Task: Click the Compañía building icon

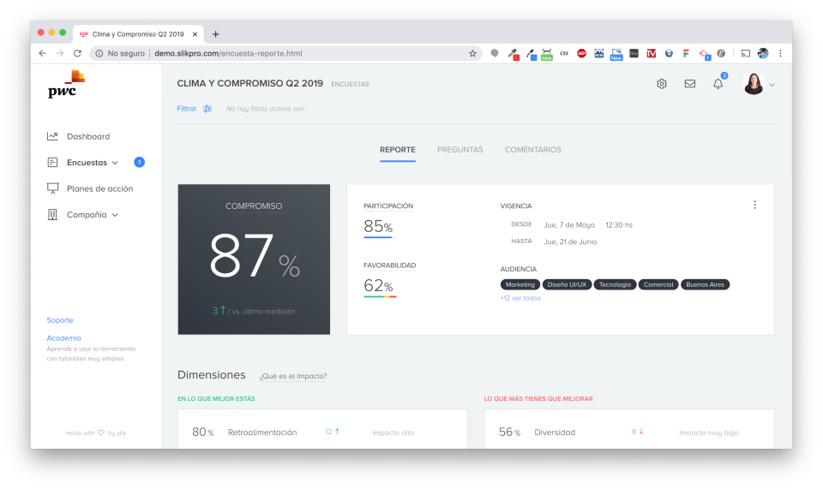Action: click(x=52, y=215)
